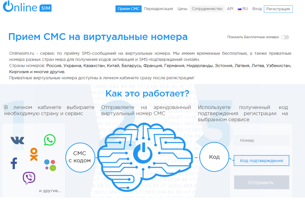Click the Viber purple icon
305x200 pixels.
(29, 178)
